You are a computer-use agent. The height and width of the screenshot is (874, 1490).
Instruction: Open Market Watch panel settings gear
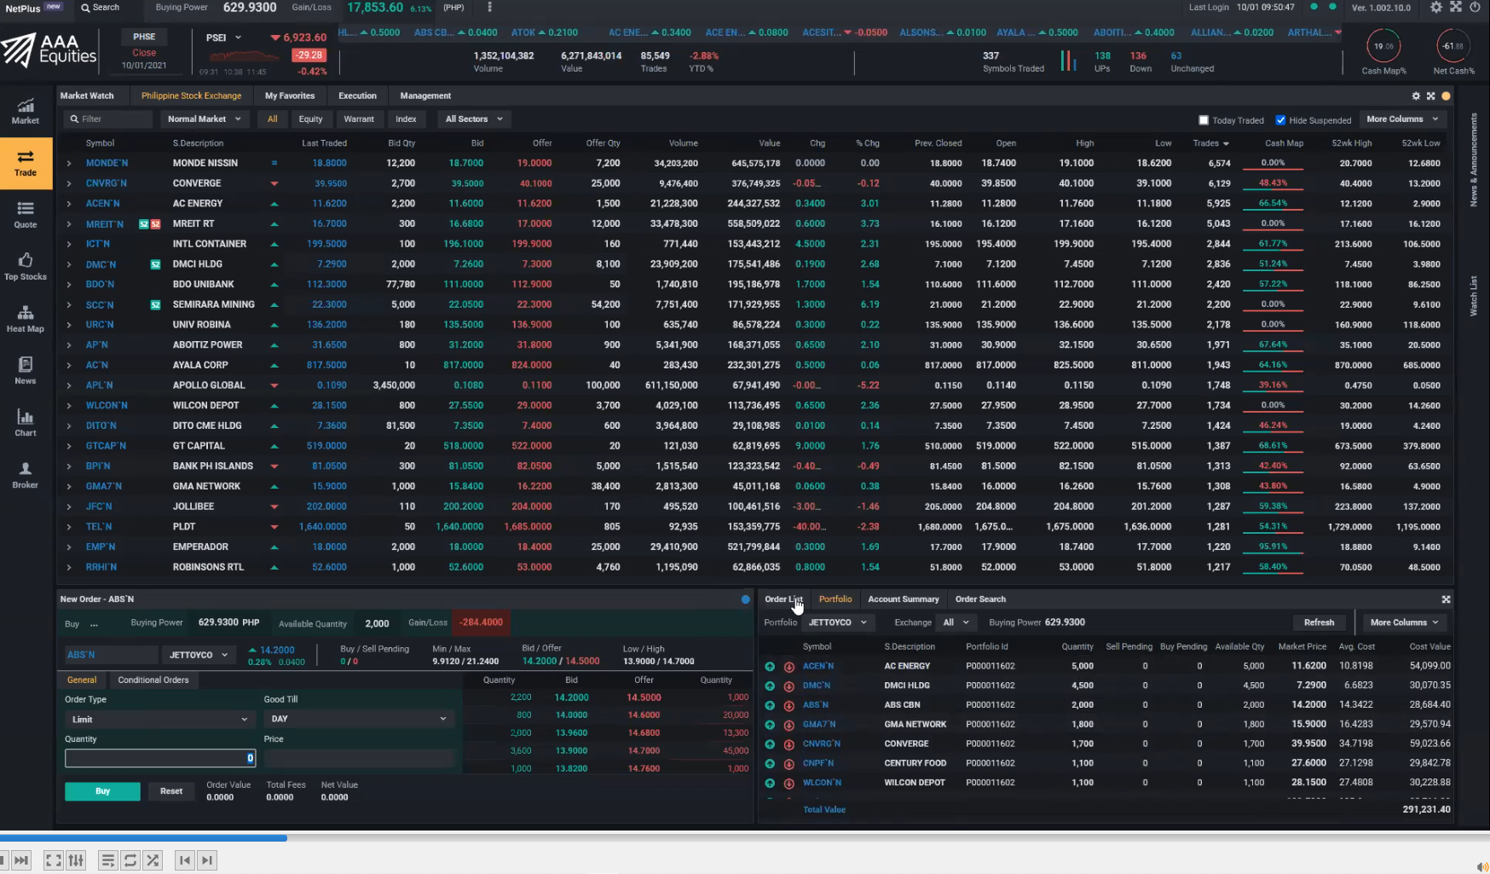(x=1417, y=96)
